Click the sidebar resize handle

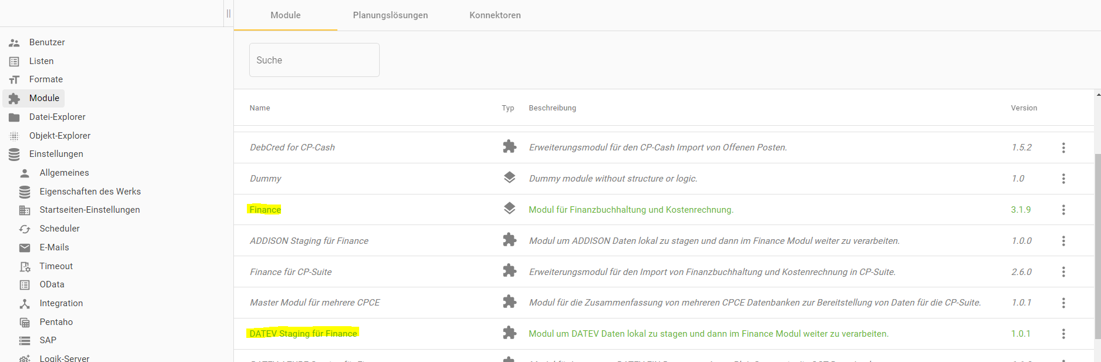tap(229, 14)
